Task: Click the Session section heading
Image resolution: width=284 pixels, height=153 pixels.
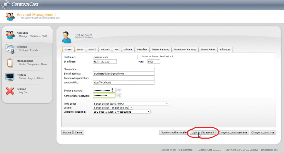Action: click(x=21, y=89)
